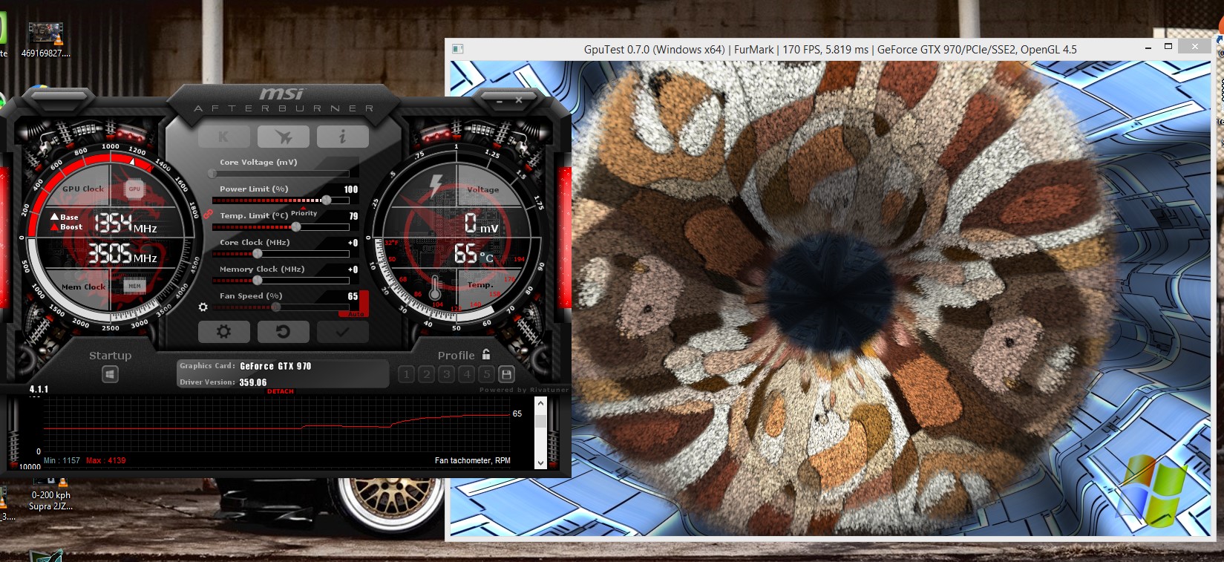
Task: Click the Fan Speed value 65
Action: (x=353, y=296)
